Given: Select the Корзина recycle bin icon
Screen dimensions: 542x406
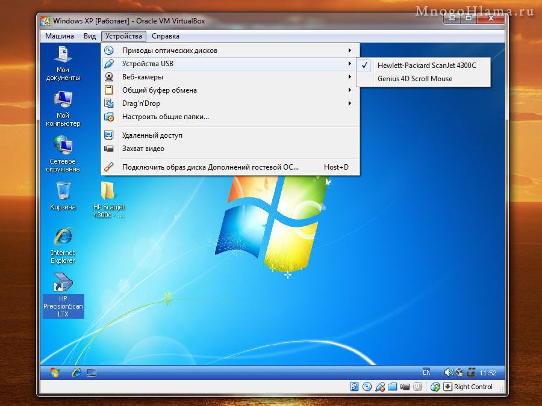Looking at the screenshot, I should [x=63, y=196].
